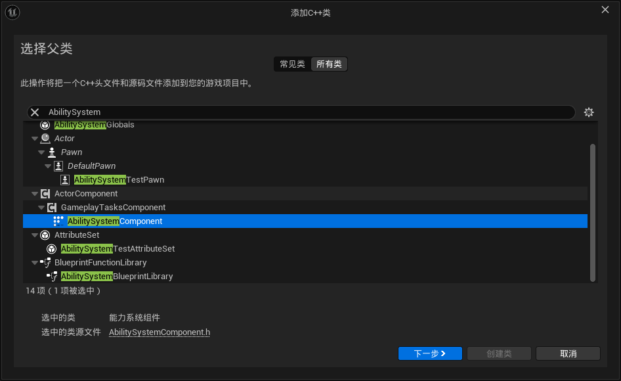
Task: Collapse the Actor tree node
Action: [x=34, y=139]
